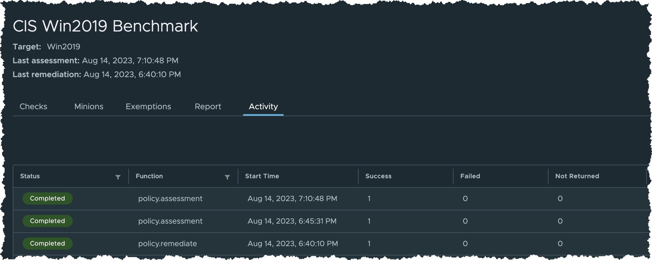Viewport: 652px width, 260px height.
Task: Open the Function column filter icon
Action: pos(227,177)
